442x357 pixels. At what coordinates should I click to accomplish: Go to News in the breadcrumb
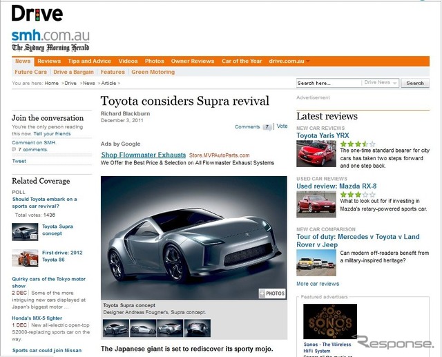click(89, 83)
